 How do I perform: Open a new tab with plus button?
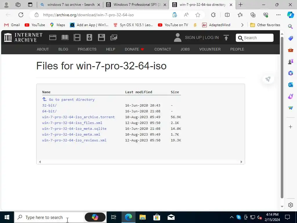(240, 5)
